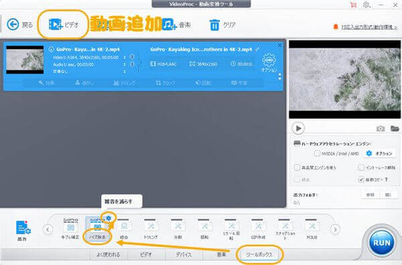Image resolution: width=402 pixels, height=265 pixels.
Task: Select the GoPro 手ブレ補正 stabilize tool
Action: point(70,229)
